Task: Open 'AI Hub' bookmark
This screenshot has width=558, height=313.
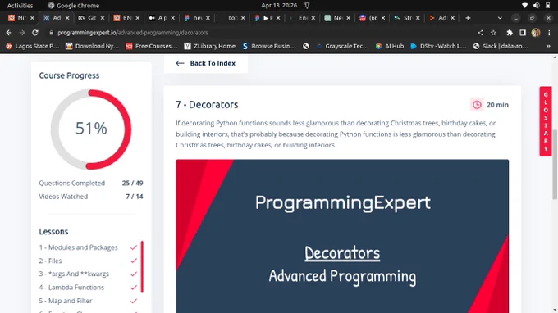Action: (x=390, y=46)
